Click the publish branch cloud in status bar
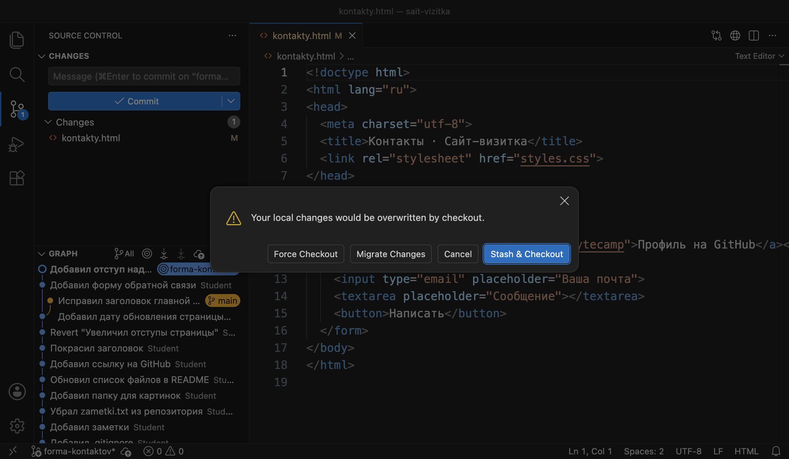The height and width of the screenshot is (459, 789). [126, 451]
